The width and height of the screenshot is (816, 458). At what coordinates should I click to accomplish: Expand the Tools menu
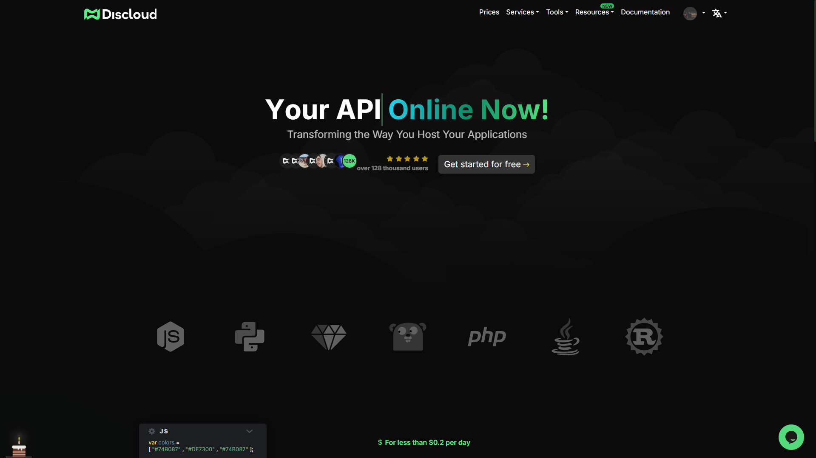click(557, 12)
